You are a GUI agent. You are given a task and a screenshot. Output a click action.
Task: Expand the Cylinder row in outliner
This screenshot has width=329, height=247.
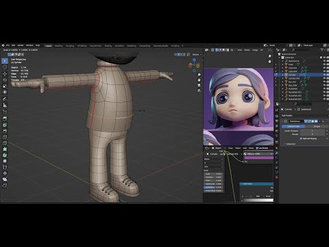[x=282, y=75]
